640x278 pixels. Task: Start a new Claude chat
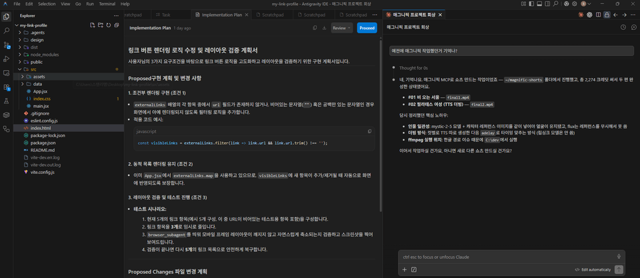[633, 27]
